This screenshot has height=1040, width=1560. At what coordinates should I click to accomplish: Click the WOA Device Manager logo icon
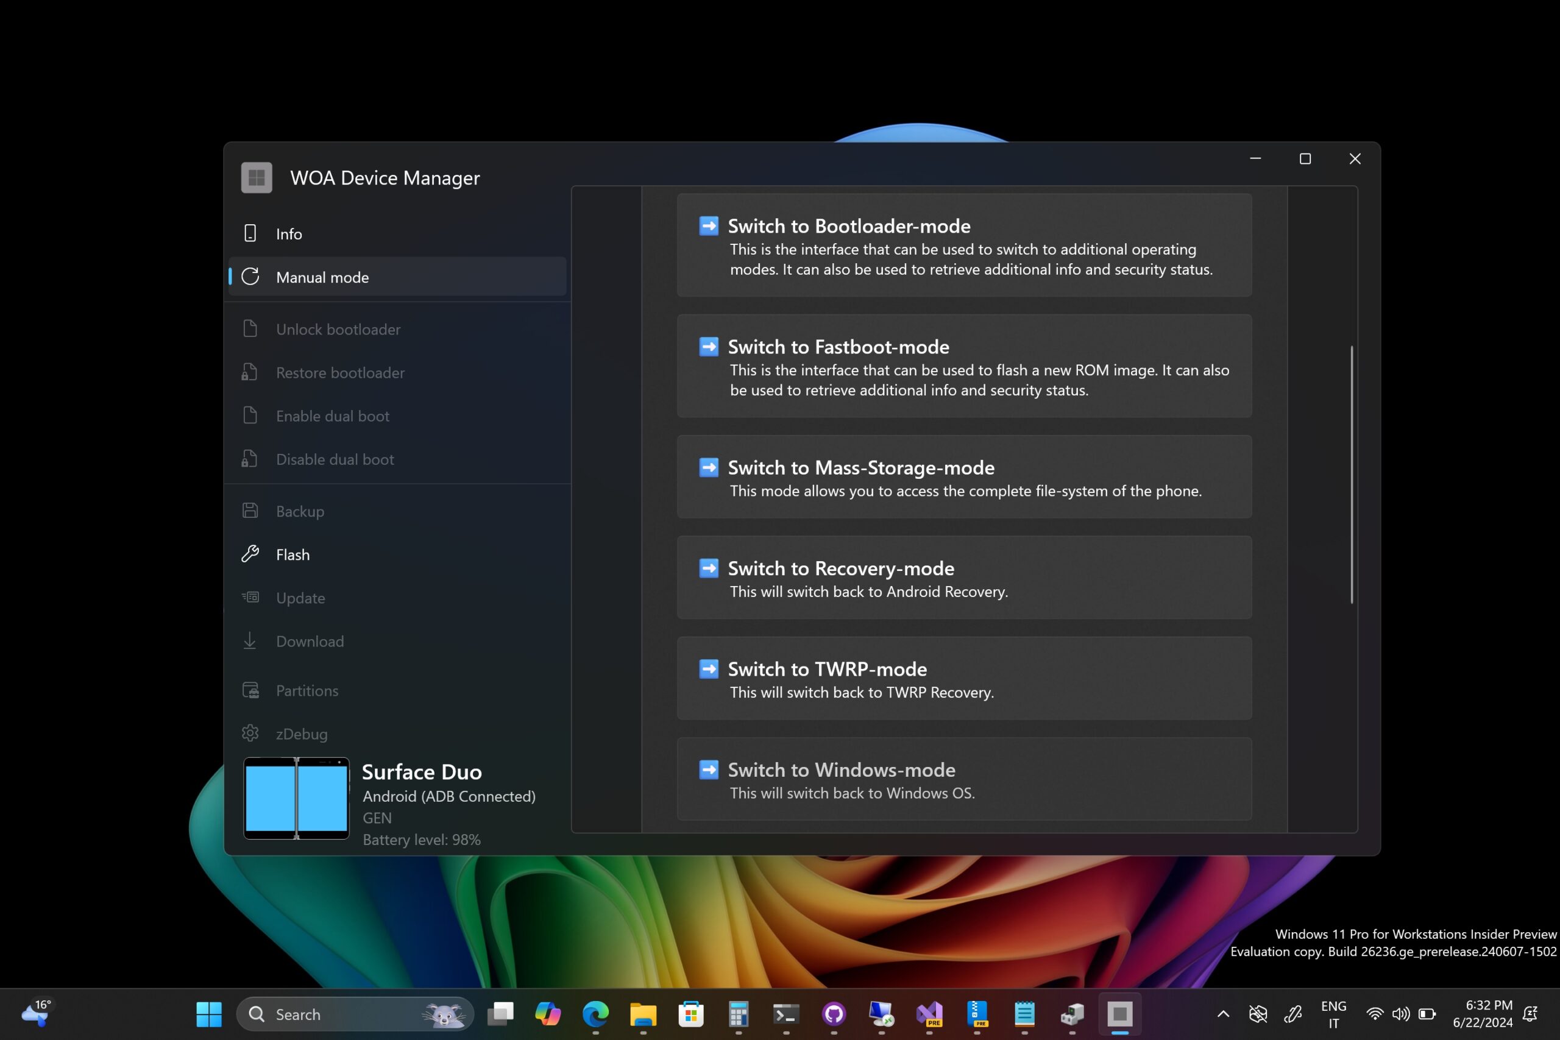257,177
